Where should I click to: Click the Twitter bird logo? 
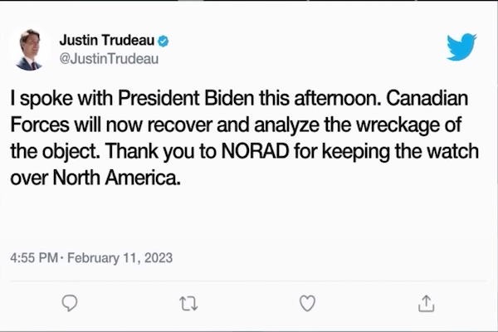(461, 46)
